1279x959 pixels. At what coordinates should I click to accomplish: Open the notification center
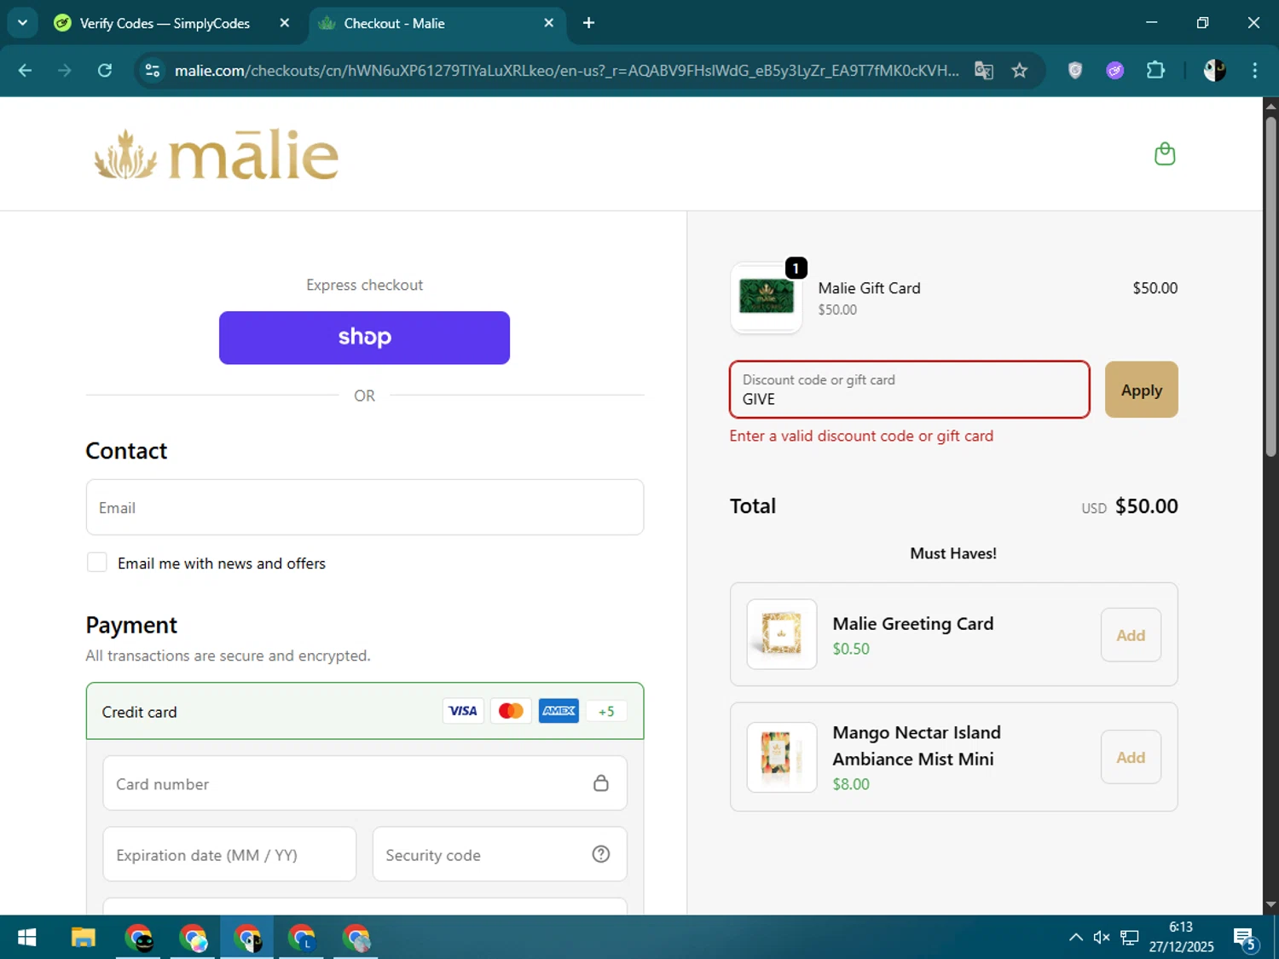coord(1246,939)
